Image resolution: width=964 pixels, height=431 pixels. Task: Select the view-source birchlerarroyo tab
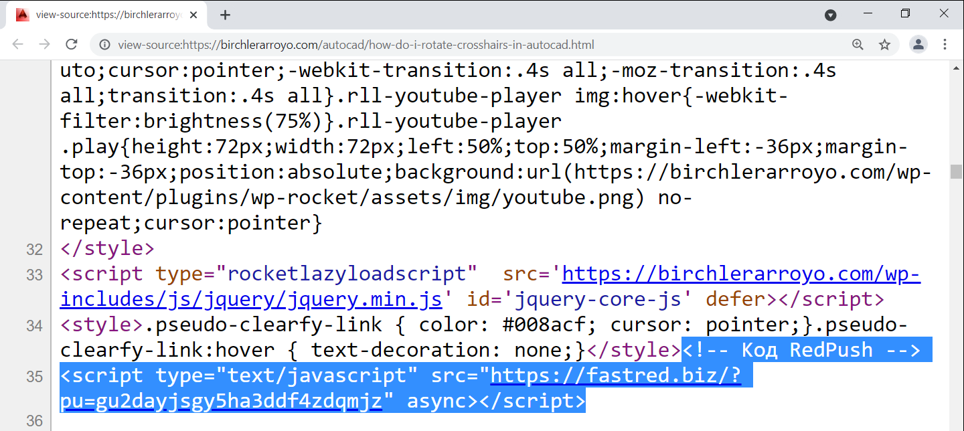[107, 15]
